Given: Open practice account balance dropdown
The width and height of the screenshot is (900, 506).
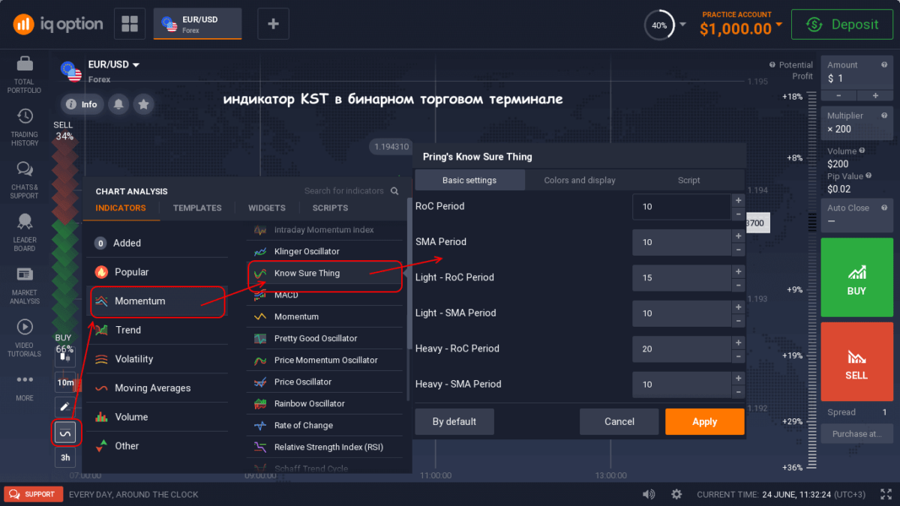Looking at the screenshot, I should (778, 25).
